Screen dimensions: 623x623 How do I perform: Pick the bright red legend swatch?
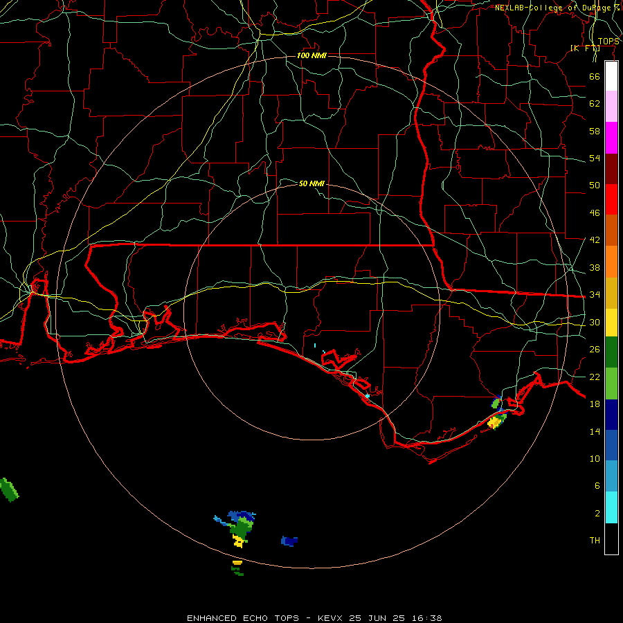pyautogui.click(x=611, y=199)
